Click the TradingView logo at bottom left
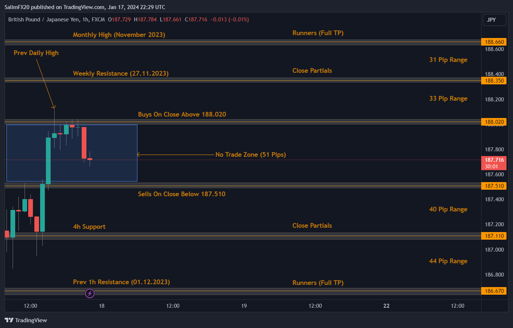Viewport: 513px width, 328px height. (x=26, y=320)
